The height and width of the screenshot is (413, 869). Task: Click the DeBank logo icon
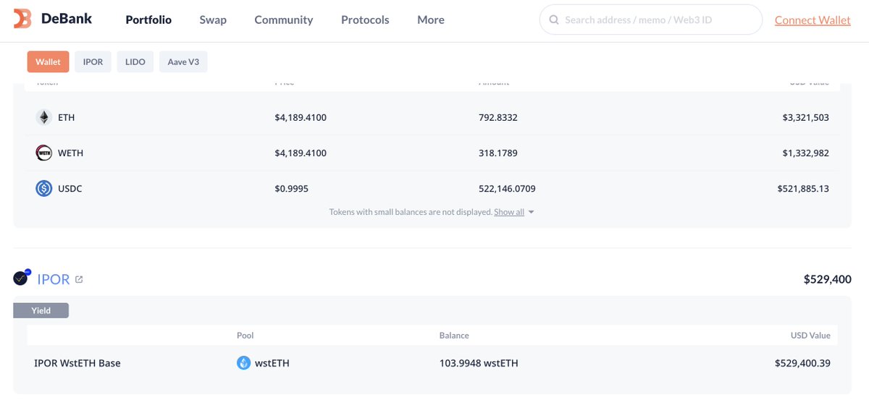[22, 20]
